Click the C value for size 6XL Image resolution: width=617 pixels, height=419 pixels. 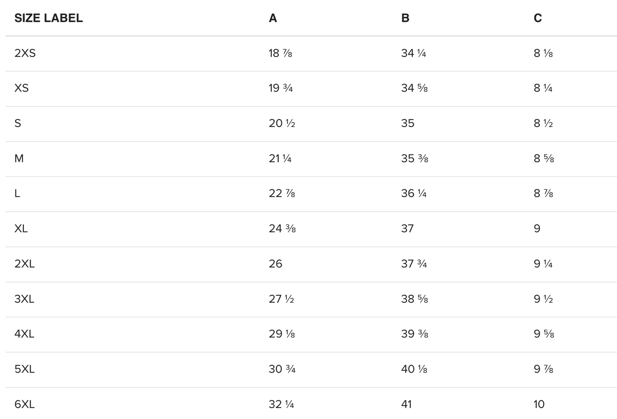(x=539, y=404)
